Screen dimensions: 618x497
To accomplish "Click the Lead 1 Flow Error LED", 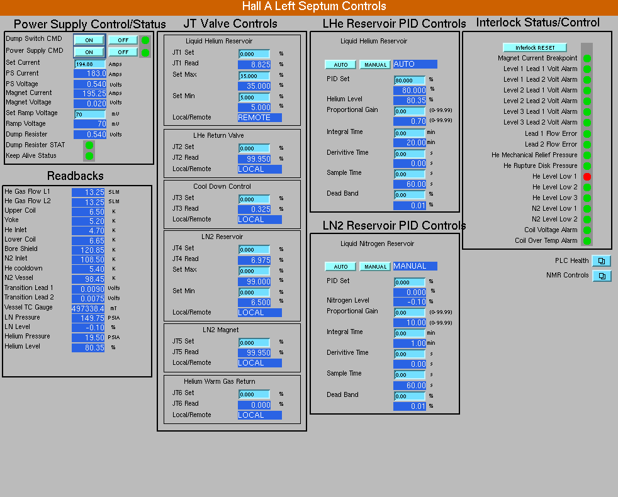I will click(x=587, y=133).
